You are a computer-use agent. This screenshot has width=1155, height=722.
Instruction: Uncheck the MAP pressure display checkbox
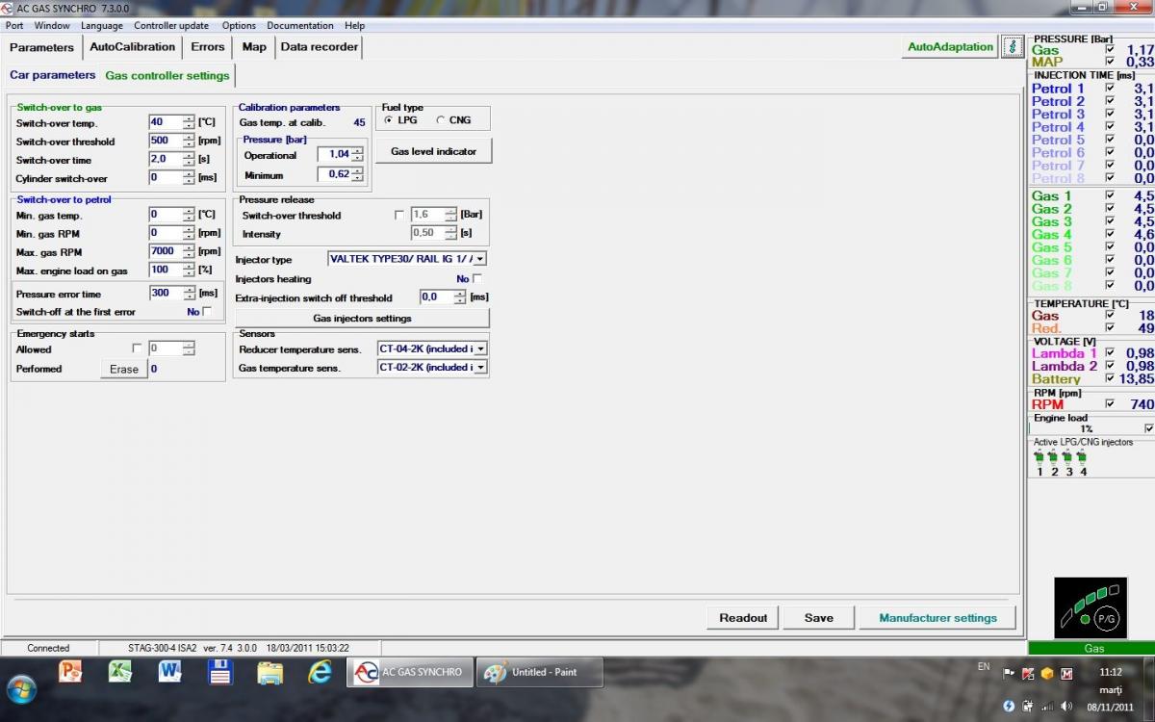pos(1110,62)
